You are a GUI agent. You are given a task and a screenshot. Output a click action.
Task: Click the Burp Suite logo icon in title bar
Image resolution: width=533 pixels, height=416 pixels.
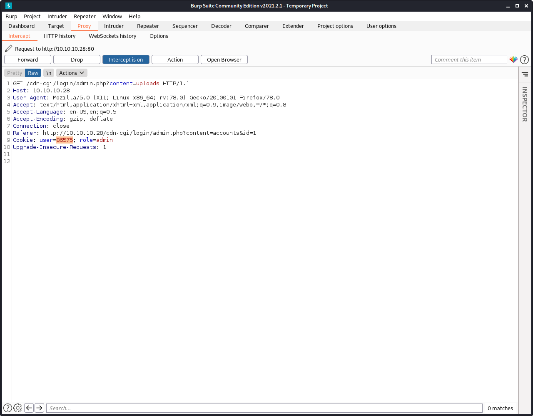pos(8,6)
